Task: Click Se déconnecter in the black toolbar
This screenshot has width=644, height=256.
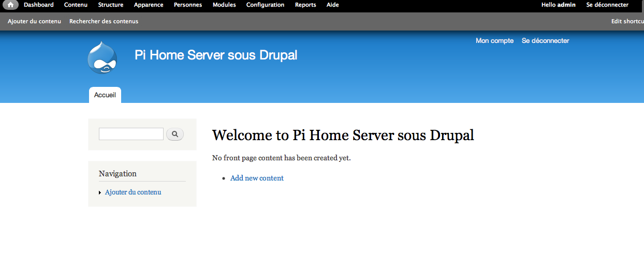Action: coord(607,5)
